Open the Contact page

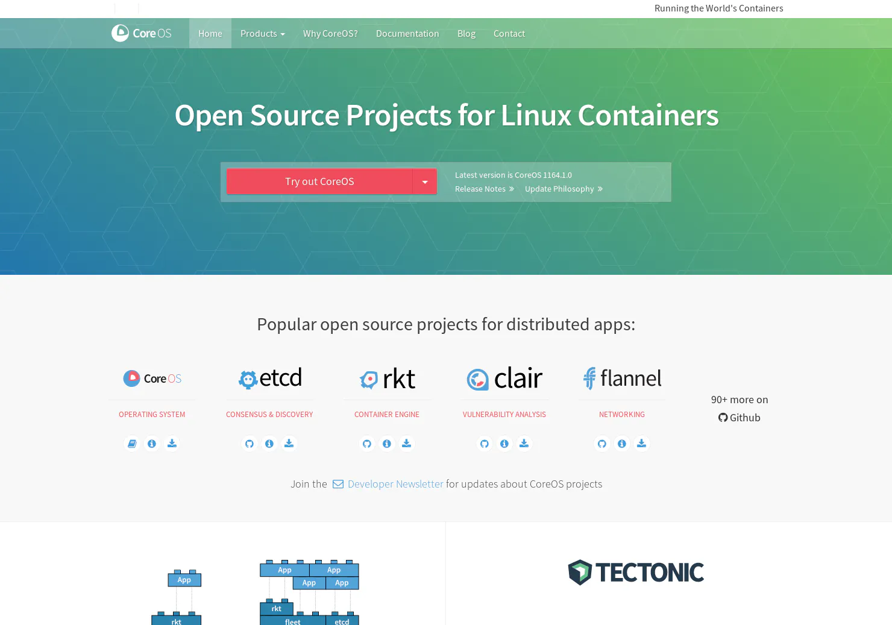[509, 34]
